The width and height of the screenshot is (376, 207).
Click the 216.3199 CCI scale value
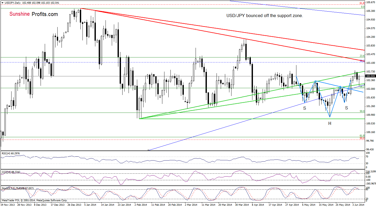(371, 171)
